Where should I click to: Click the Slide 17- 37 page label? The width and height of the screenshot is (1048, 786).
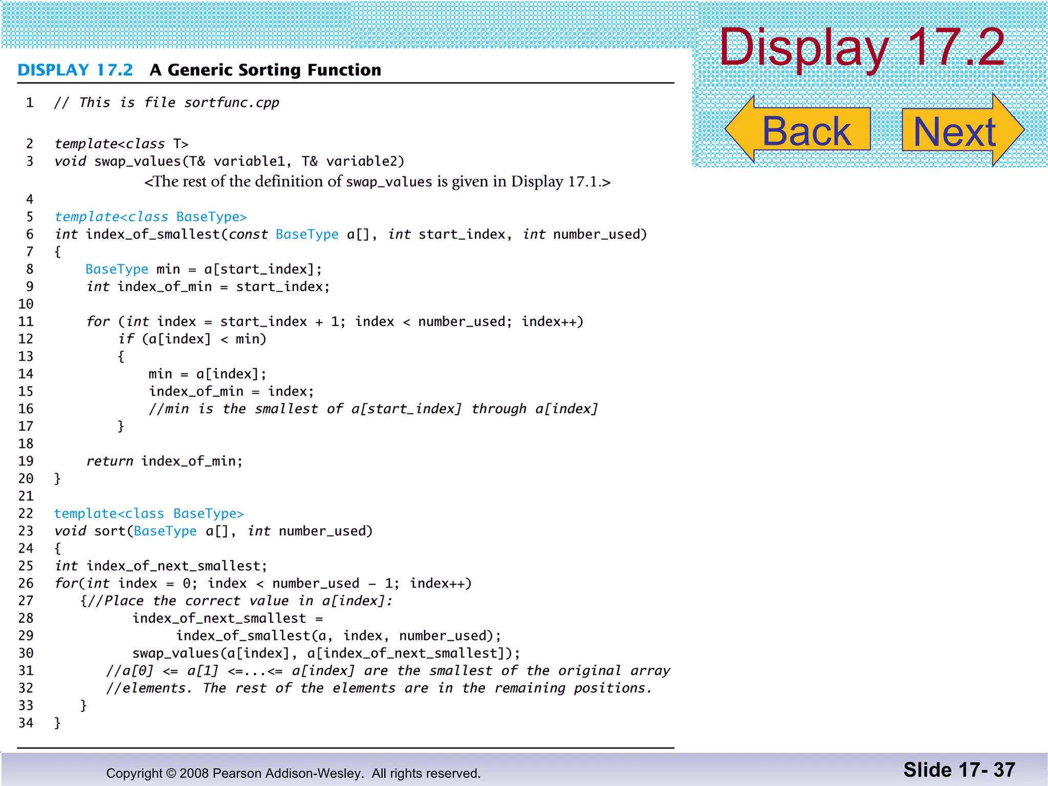(x=959, y=770)
